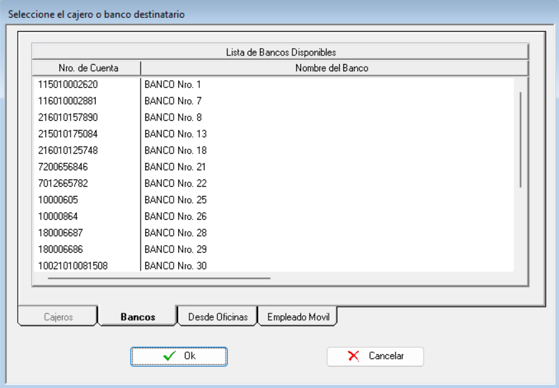Select account 7200656846 row
The height and width of the screenshot is (388, 559).
click(63, 167)
